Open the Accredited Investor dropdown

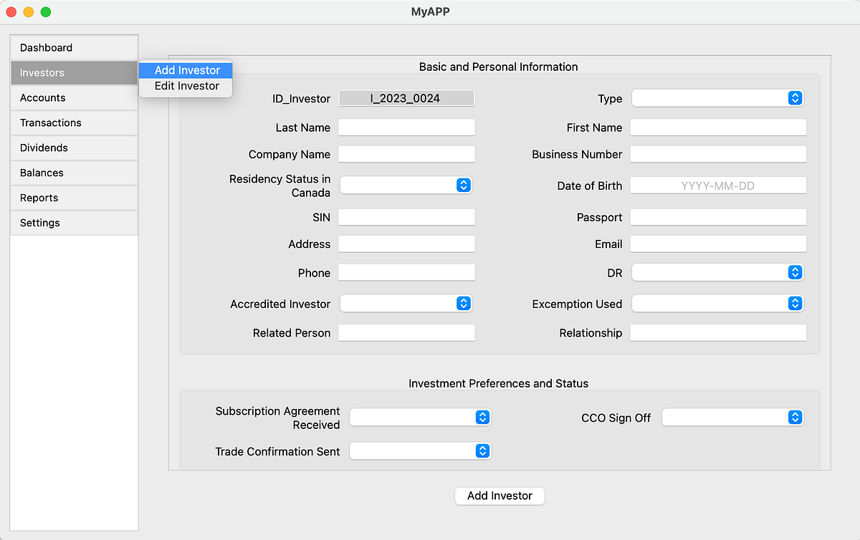pyautogui.click(x=406, y=303)
